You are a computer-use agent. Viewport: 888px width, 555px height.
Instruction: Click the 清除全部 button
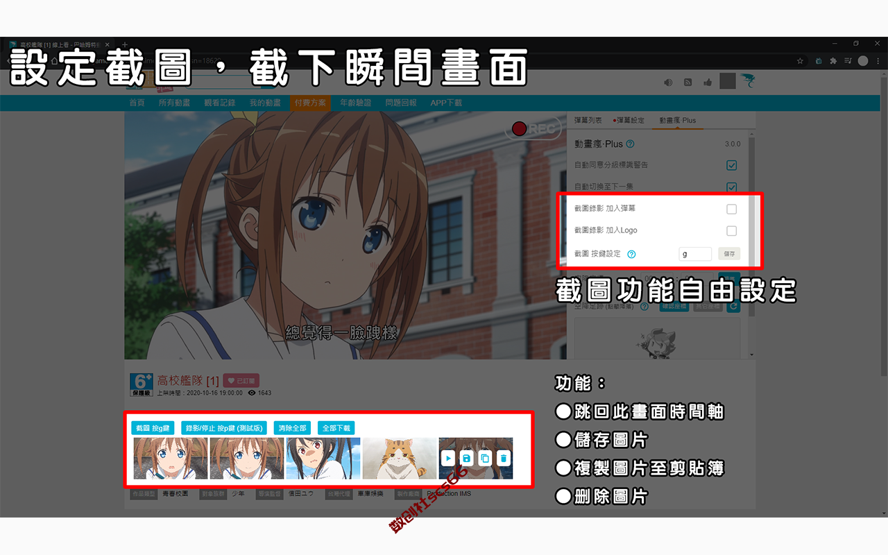[x=292, y=428]
